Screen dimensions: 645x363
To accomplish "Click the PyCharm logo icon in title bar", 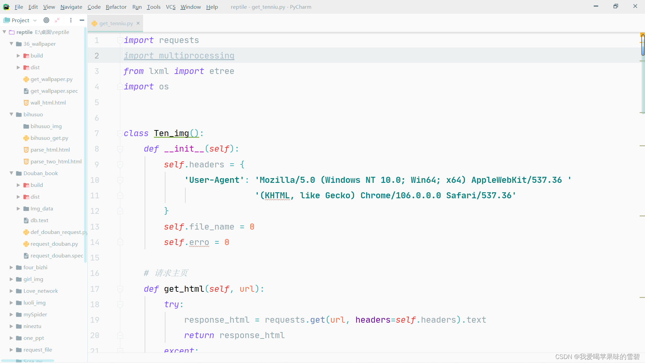I will [x=6, y=7].
